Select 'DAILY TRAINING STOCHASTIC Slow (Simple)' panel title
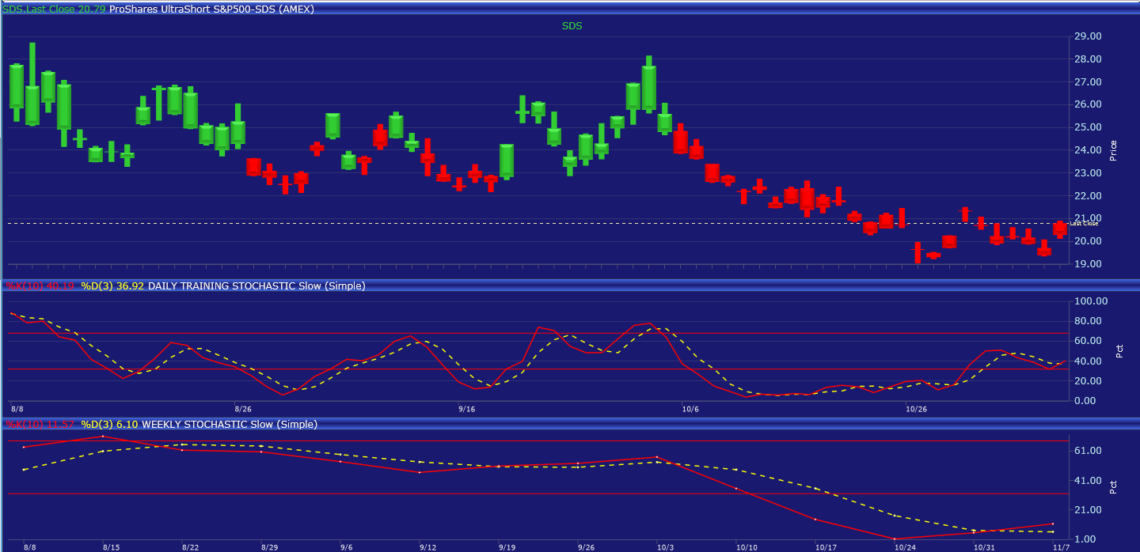The width and height of the screenshot is (1140, 552). click(256, 285)
